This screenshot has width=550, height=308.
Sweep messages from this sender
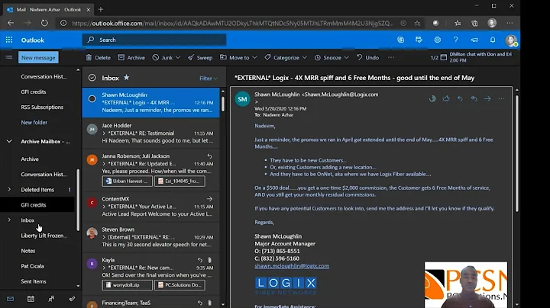click(200, 57)
